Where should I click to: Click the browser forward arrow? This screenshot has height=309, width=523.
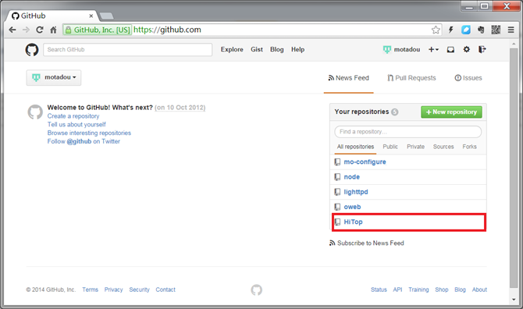pos(26,30)
